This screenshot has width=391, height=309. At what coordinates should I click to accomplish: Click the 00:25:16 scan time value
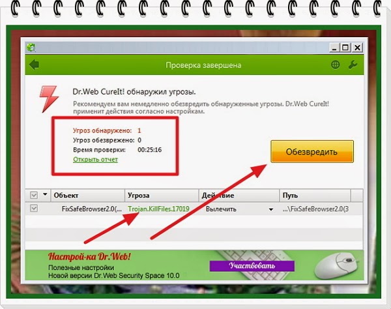150,150
